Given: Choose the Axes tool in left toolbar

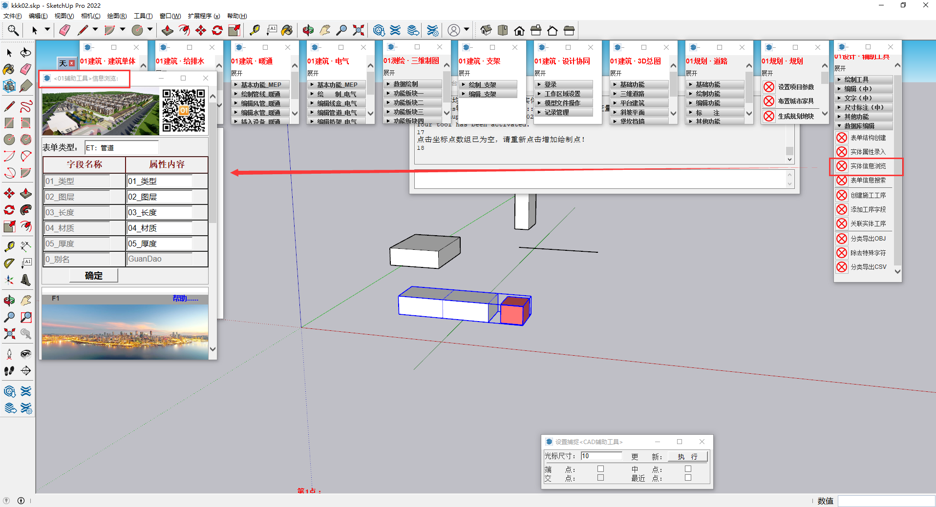Looking at the screenshot, I should pos(9,280).
